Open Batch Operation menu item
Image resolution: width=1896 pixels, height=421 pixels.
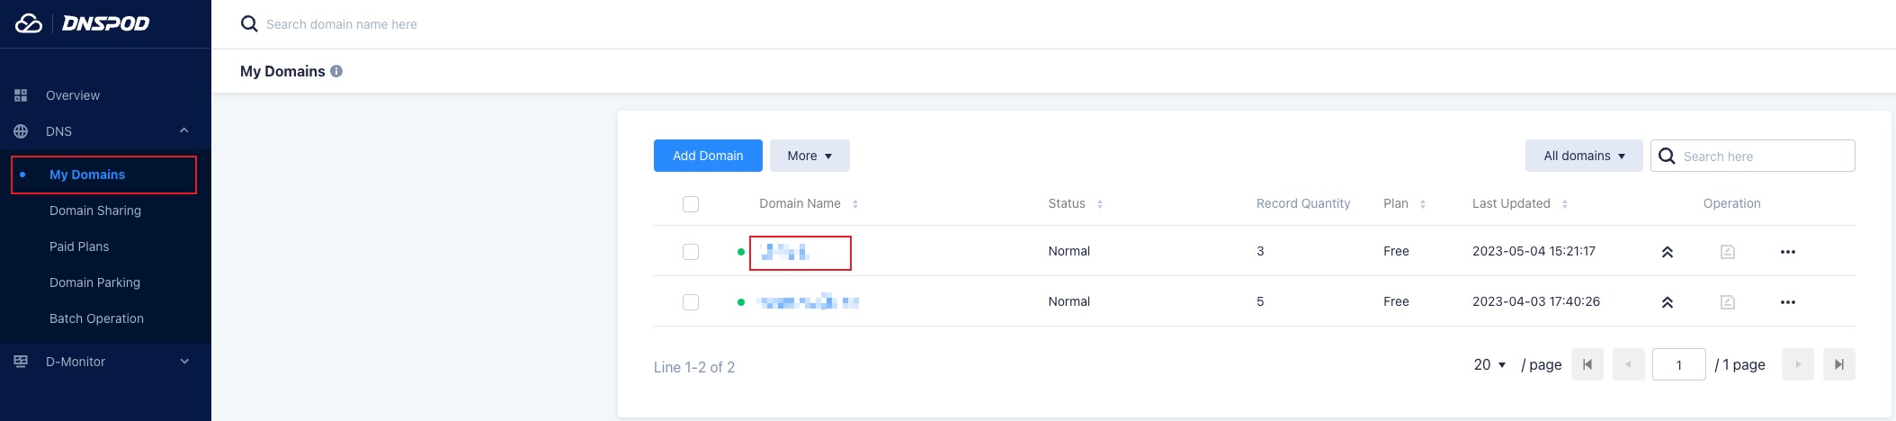[x=96, y=318]
